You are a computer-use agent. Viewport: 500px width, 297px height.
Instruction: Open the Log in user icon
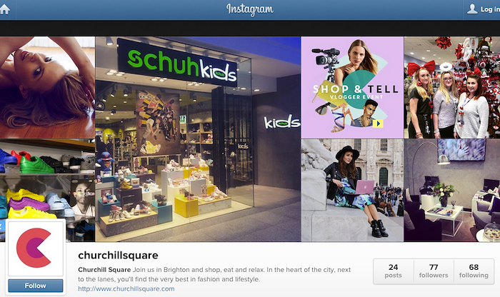tap(472, 9)
